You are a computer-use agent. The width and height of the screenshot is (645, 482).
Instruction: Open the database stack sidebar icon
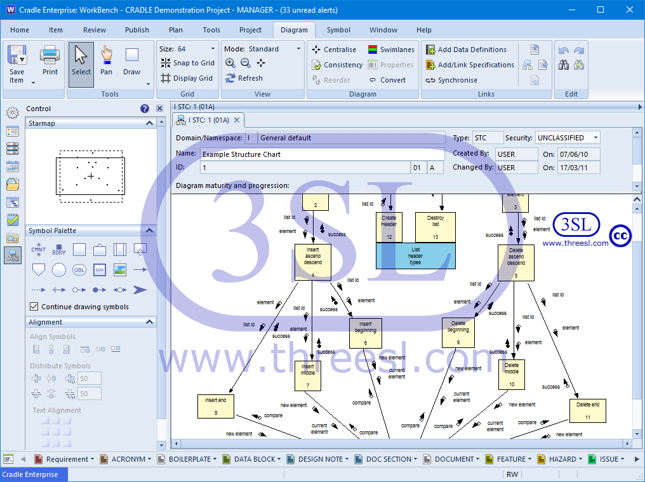pyautogui.click(x=13, y=149)
